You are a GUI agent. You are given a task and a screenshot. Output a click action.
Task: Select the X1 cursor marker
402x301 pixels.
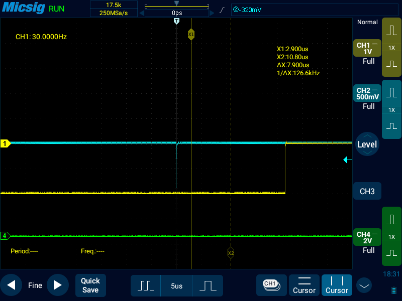point(191,34)
